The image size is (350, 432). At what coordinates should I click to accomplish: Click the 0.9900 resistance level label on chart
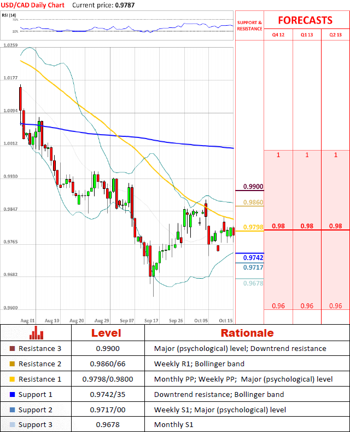[253, 187]
